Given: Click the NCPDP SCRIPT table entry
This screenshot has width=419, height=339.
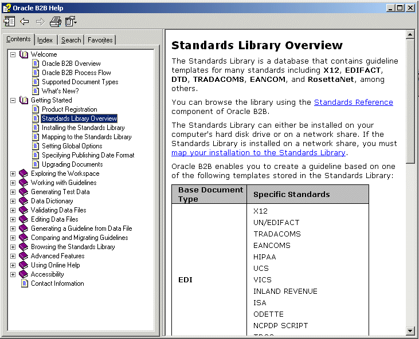Looking at the screenshot, I should tap(281, 326).
